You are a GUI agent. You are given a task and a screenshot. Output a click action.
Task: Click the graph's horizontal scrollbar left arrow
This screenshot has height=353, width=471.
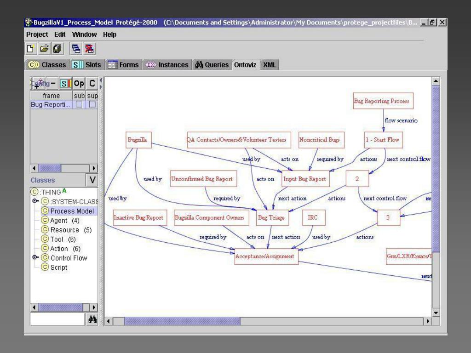tap(109, 321)
